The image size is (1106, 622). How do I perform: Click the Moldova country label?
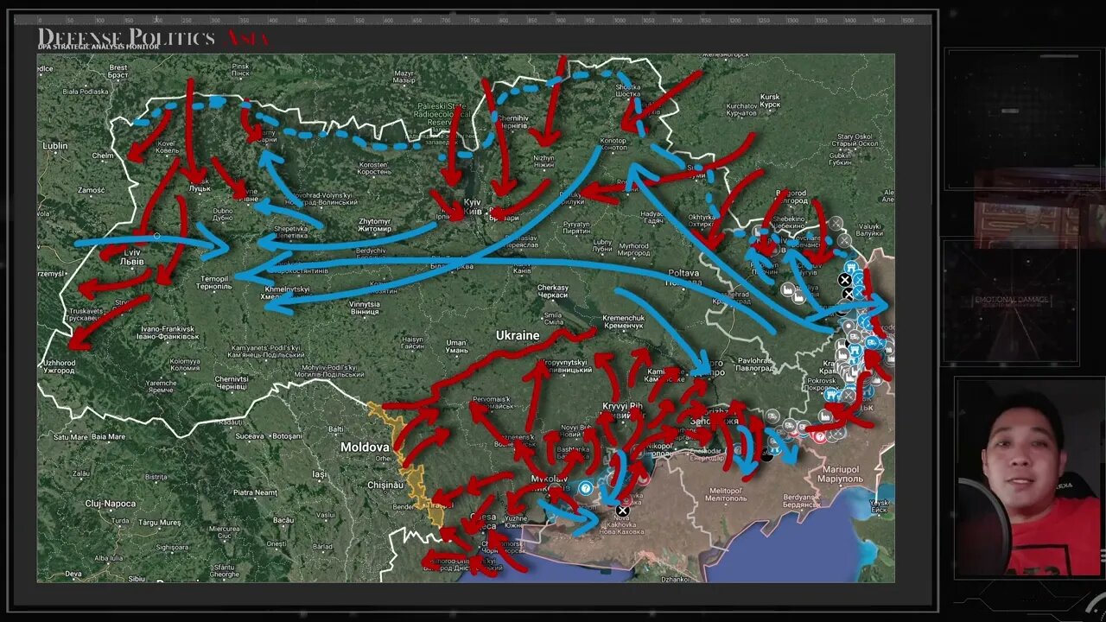coord(365,447)
